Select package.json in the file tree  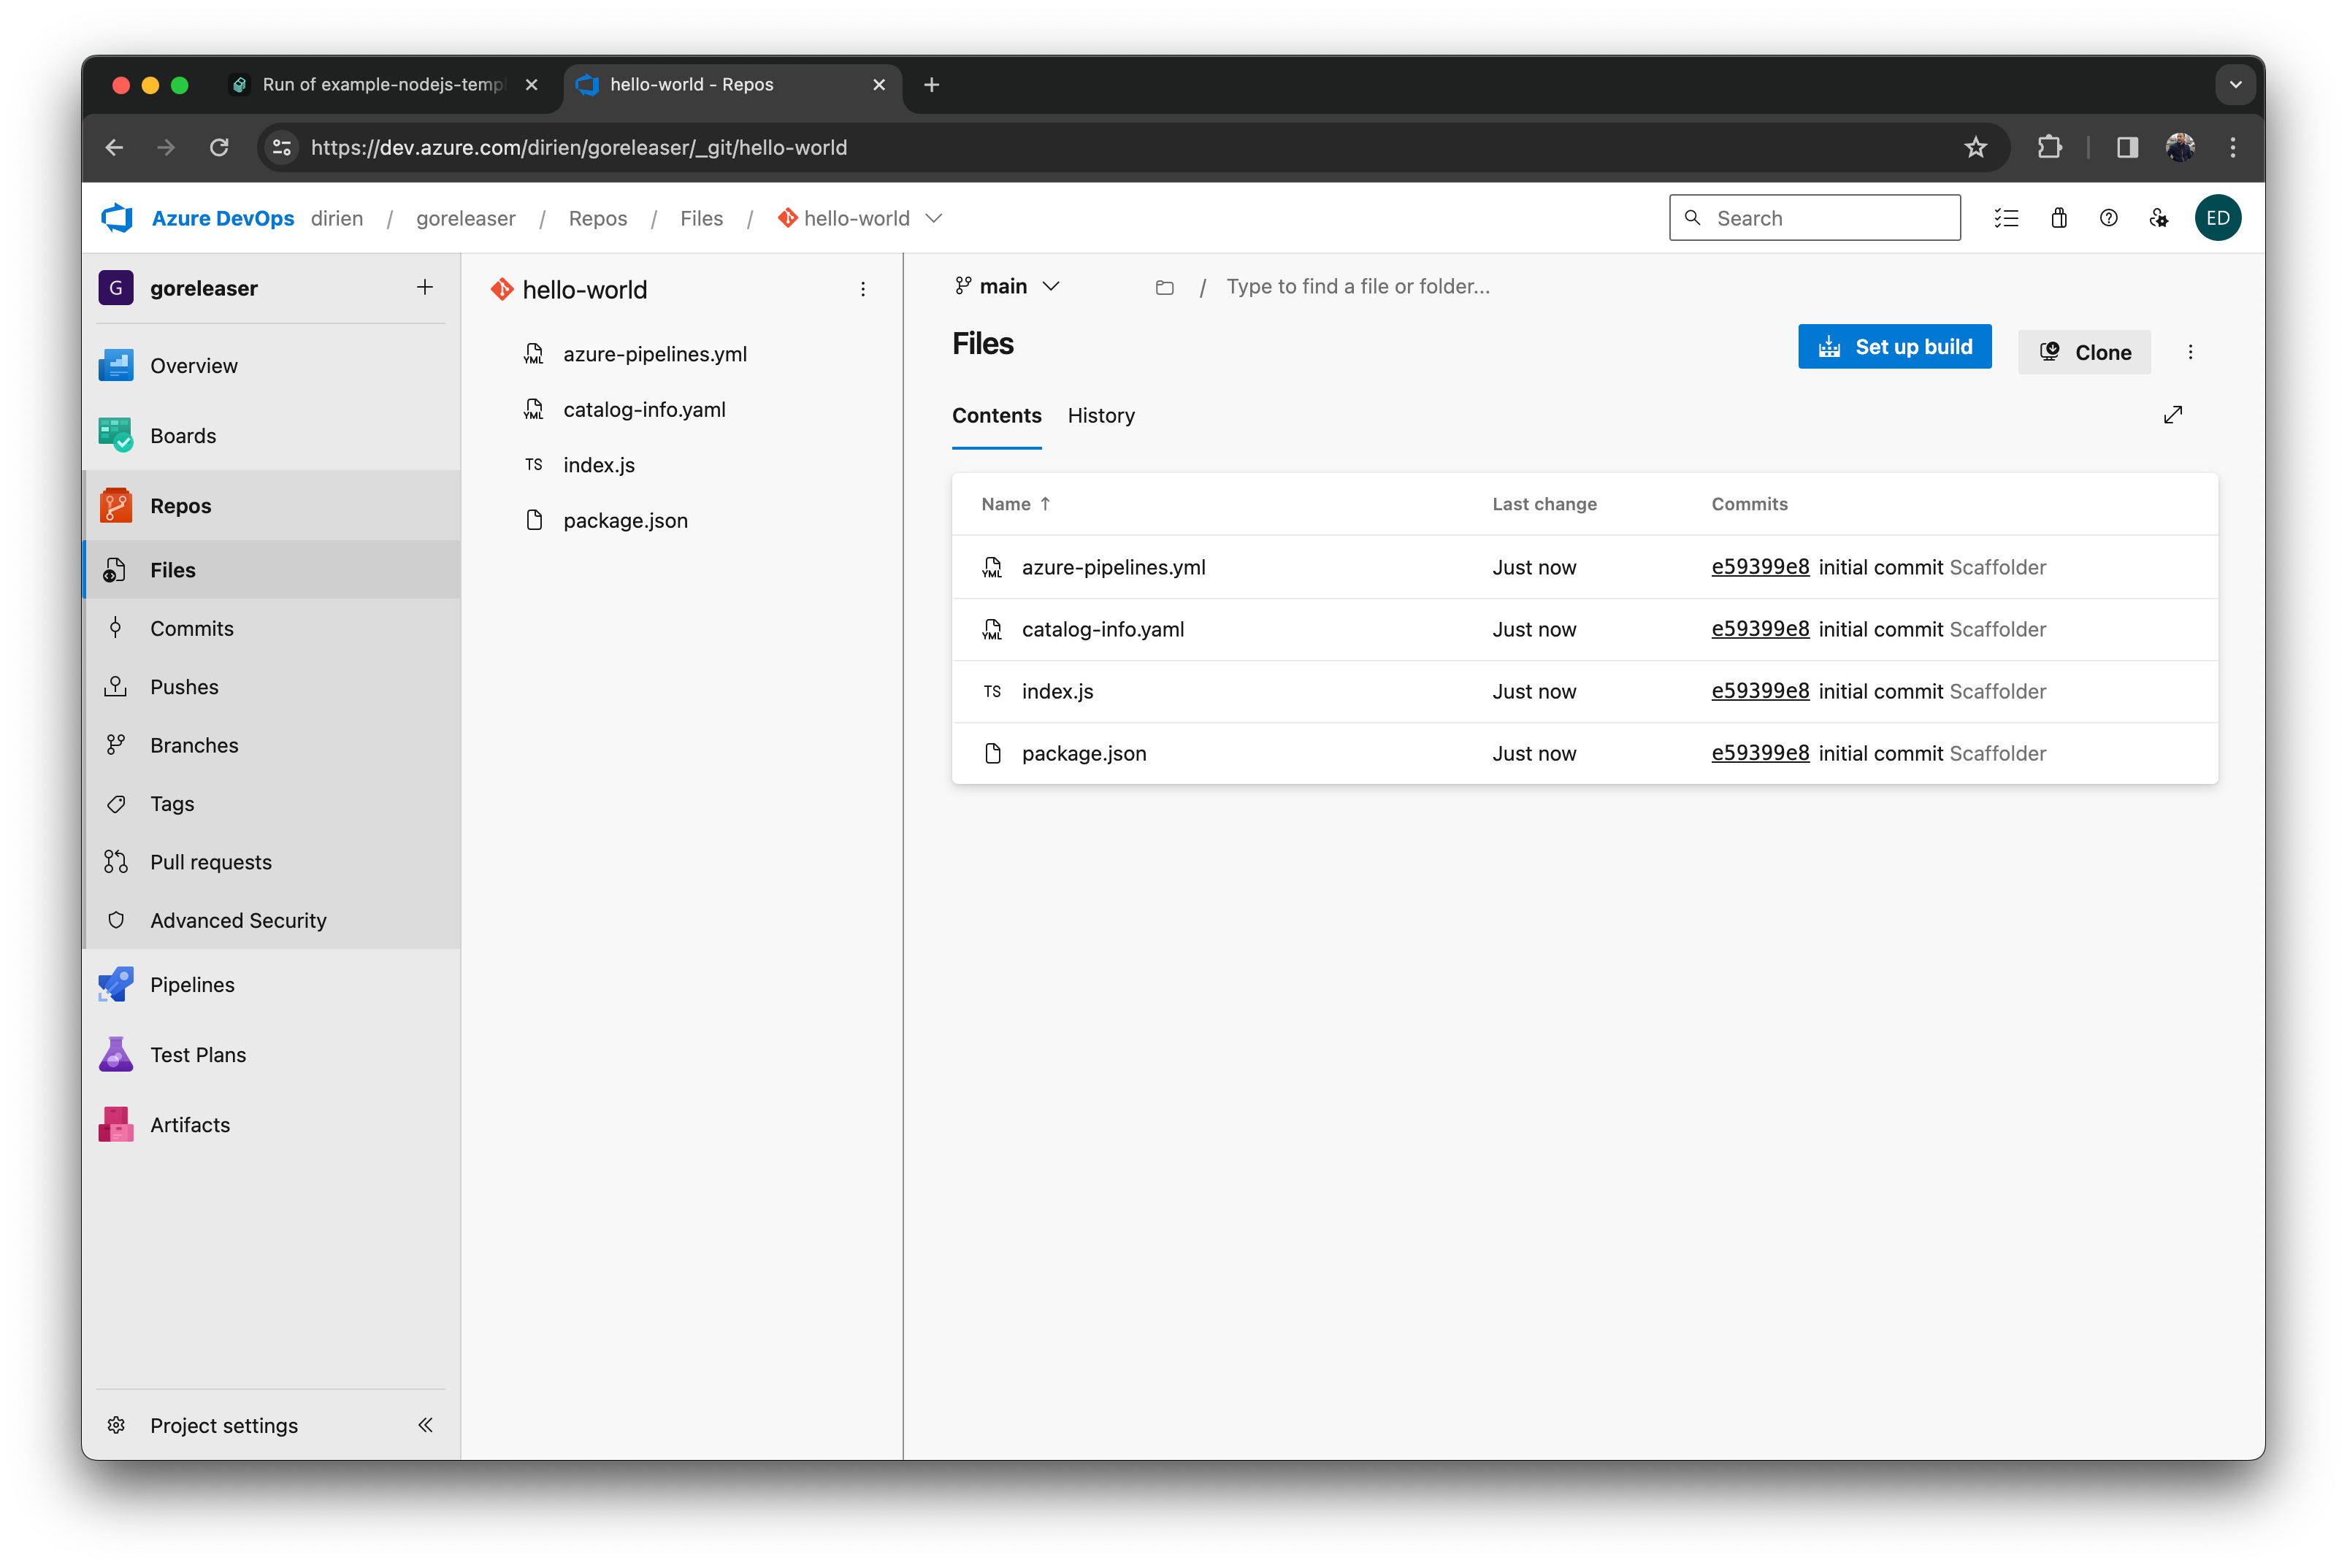(x=625, y=521)
